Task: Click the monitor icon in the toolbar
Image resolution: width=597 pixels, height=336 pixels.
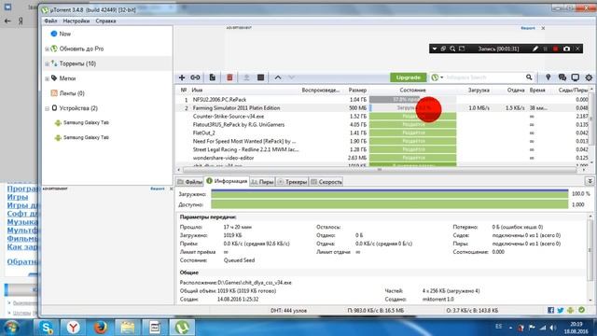Action: [576, 77]
